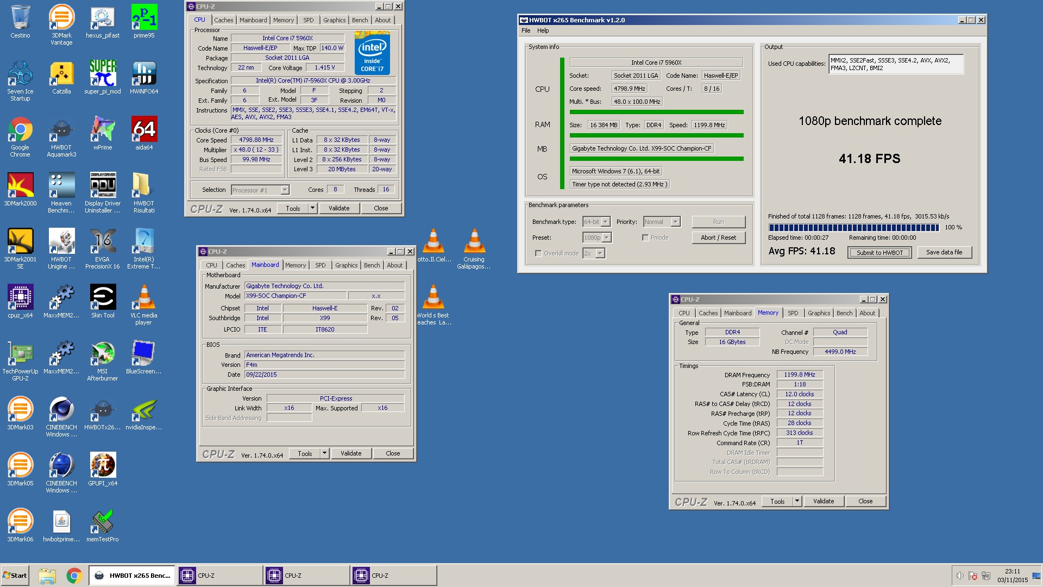Image resolution: width=1043 pixels, height=587 pixels.
Task: Switch to SPD tab in CPU-Z Memory window
Action: click(x=793, y=313)
